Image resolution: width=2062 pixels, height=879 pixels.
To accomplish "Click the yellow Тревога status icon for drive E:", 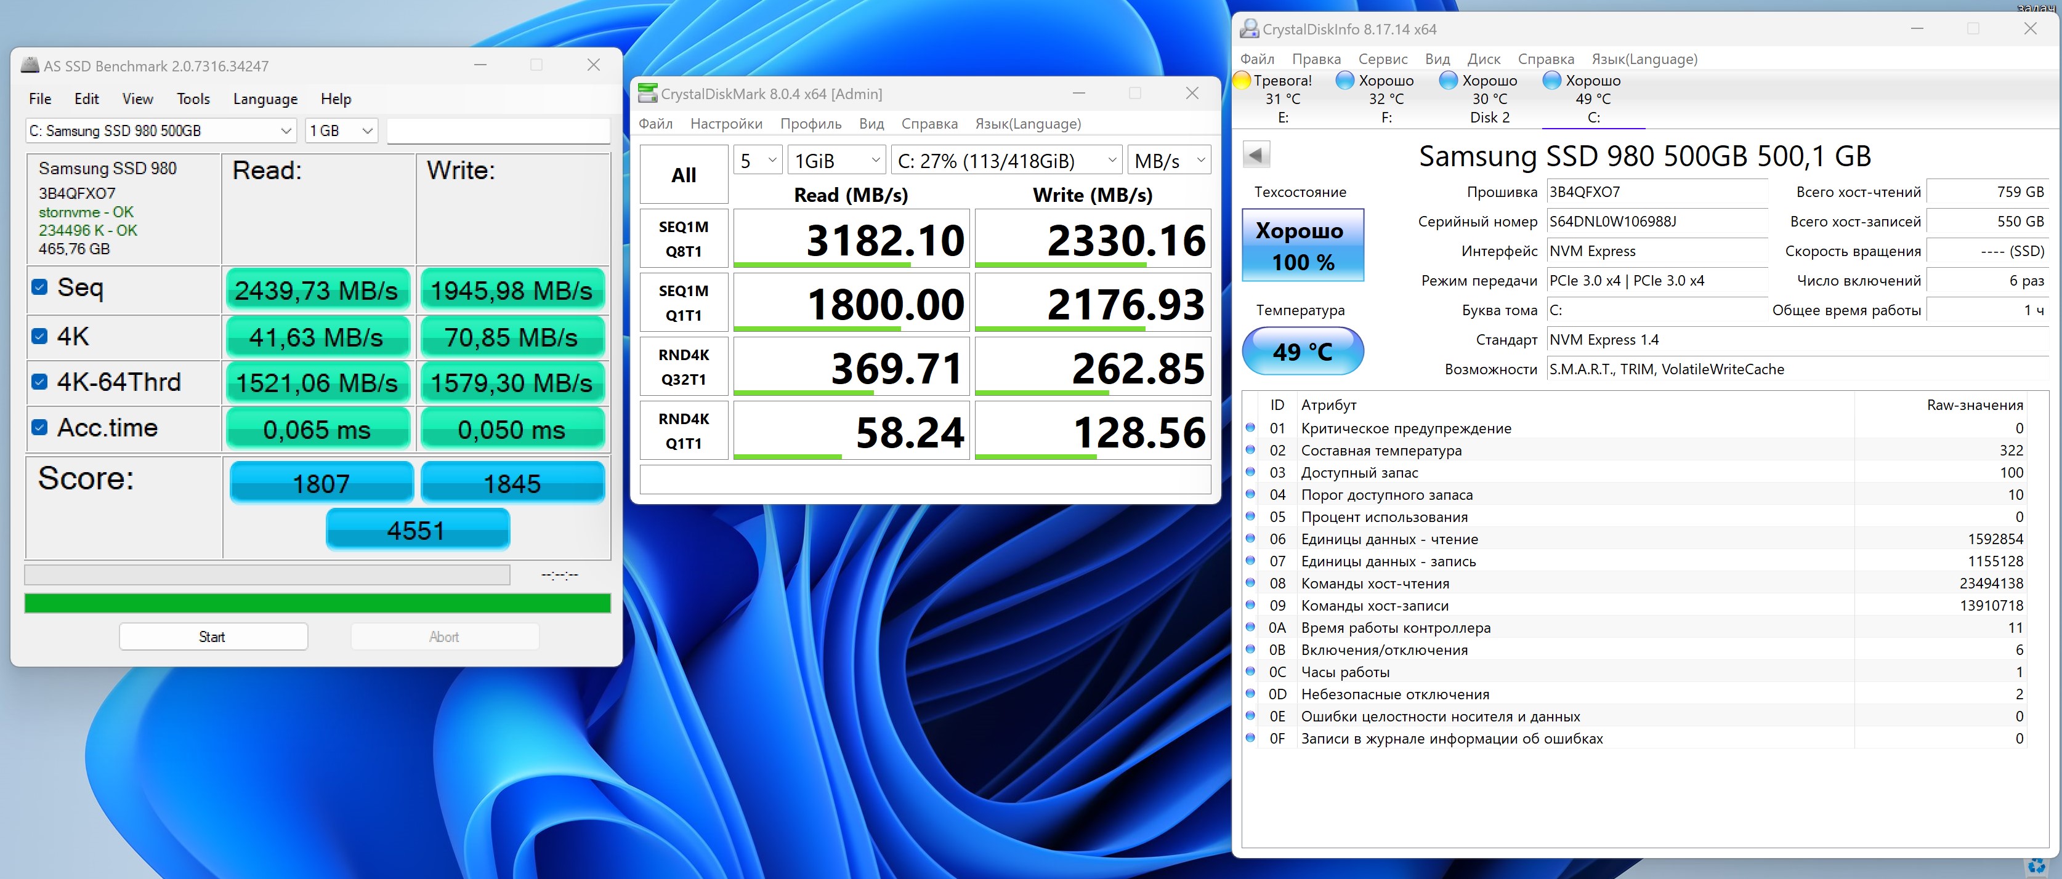I will click(x=1242, y=80).
